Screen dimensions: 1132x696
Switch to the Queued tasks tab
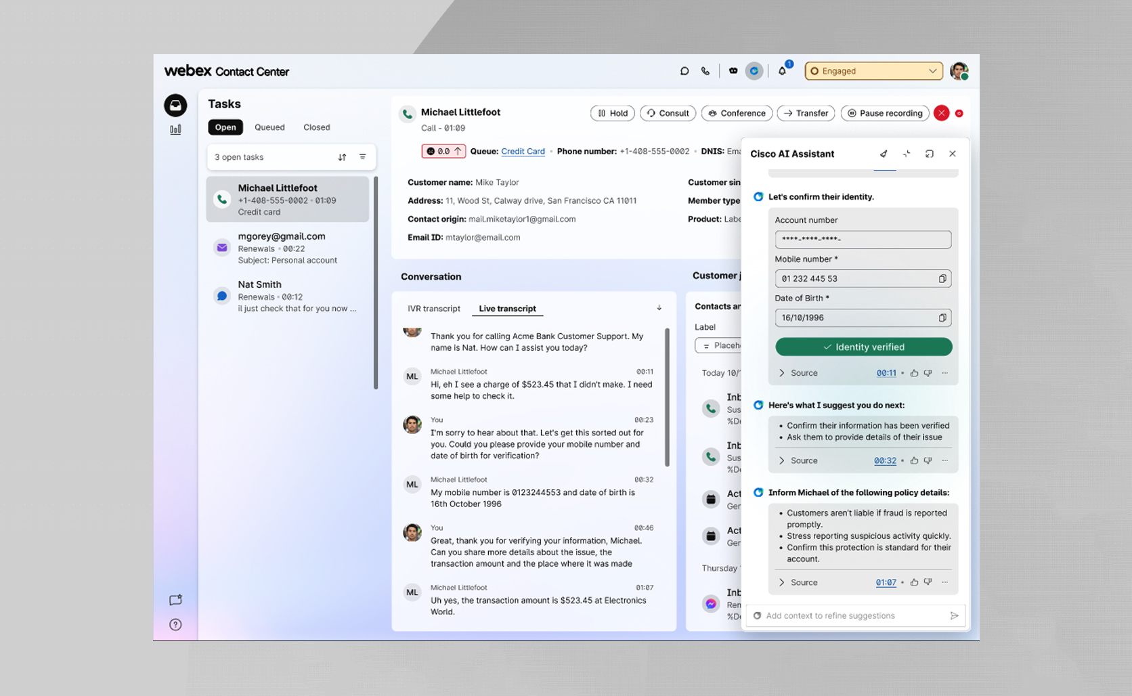tap(269, 127)
